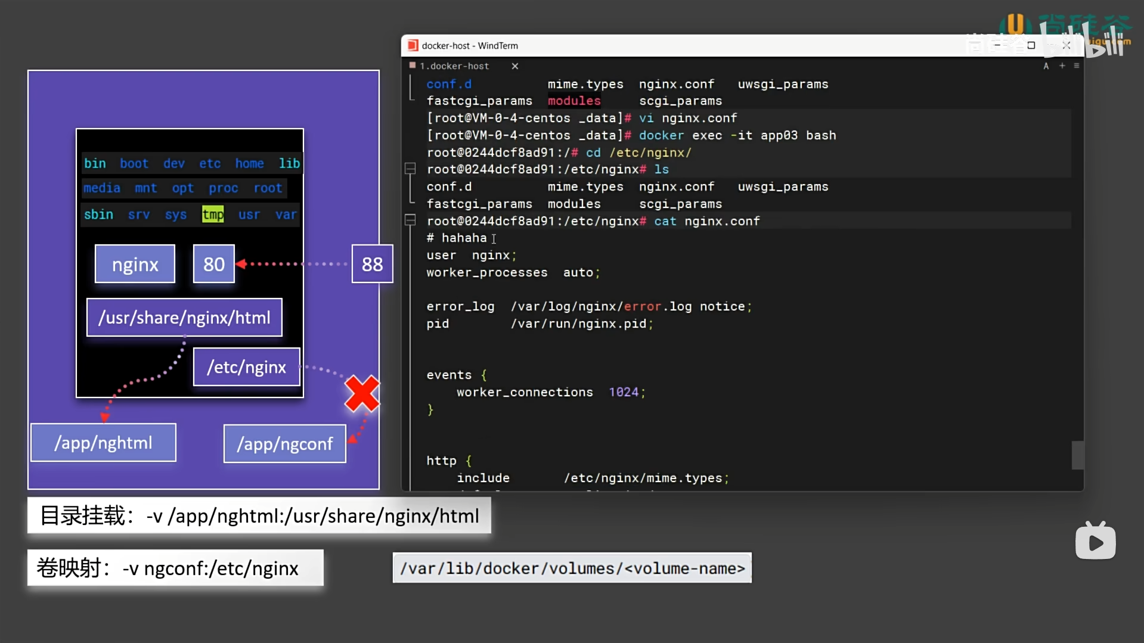Viewport: 1144px width, 643px height.
Task: Open a new session with the plus icon
Action: pyautogui.click(x=1062, y=66)
